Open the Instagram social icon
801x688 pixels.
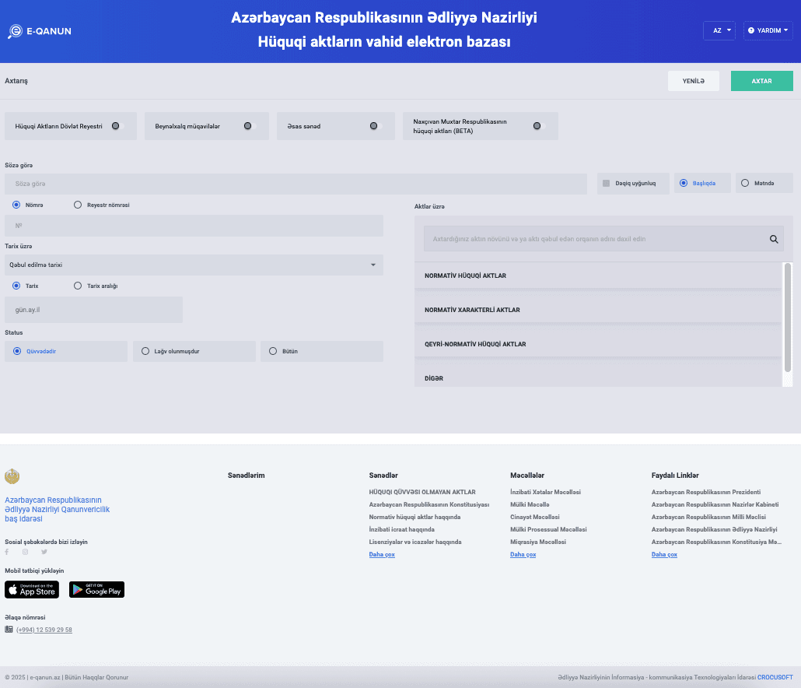pyautogui.click(x=25, y=552)
